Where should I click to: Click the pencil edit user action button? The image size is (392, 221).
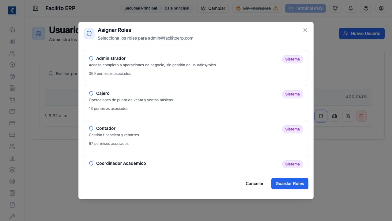click(x=348, y=116)
